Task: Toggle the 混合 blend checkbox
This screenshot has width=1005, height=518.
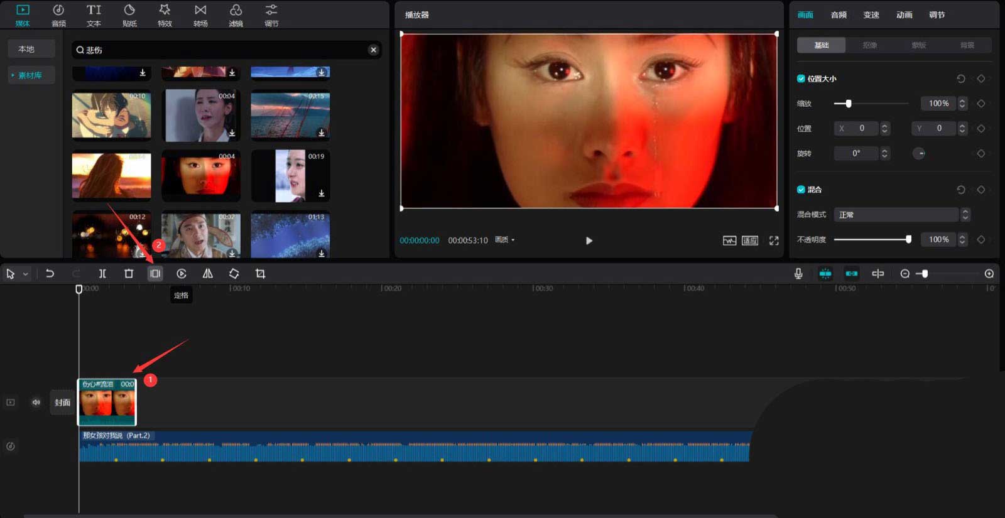Action: (801, 190)
